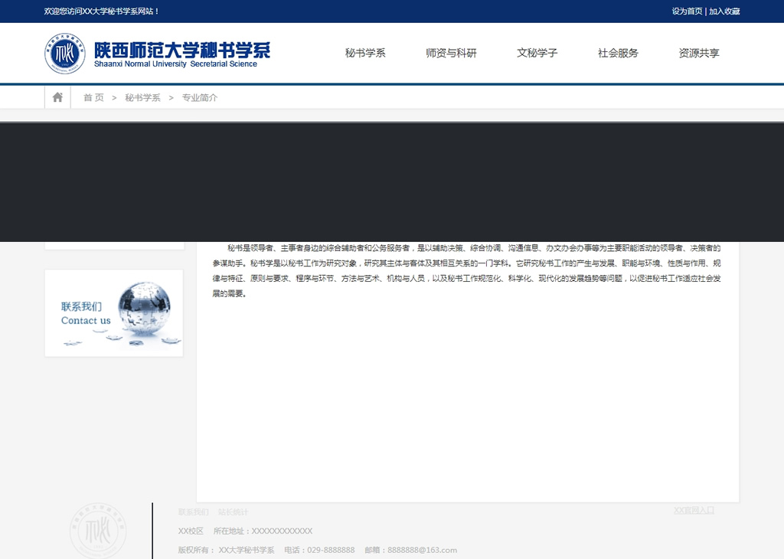The height and width of the screenshot is (559, 784).
Task: Click 秘书学系 in the breadcrumb trail
Action: [143, 97]
